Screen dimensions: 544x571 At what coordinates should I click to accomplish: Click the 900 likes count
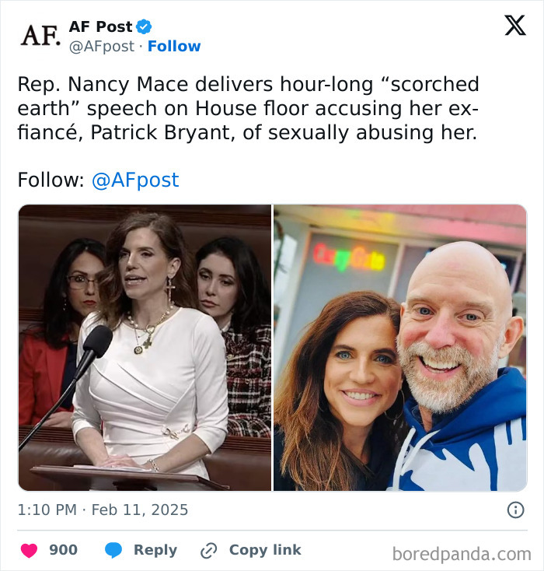point(63,550)
